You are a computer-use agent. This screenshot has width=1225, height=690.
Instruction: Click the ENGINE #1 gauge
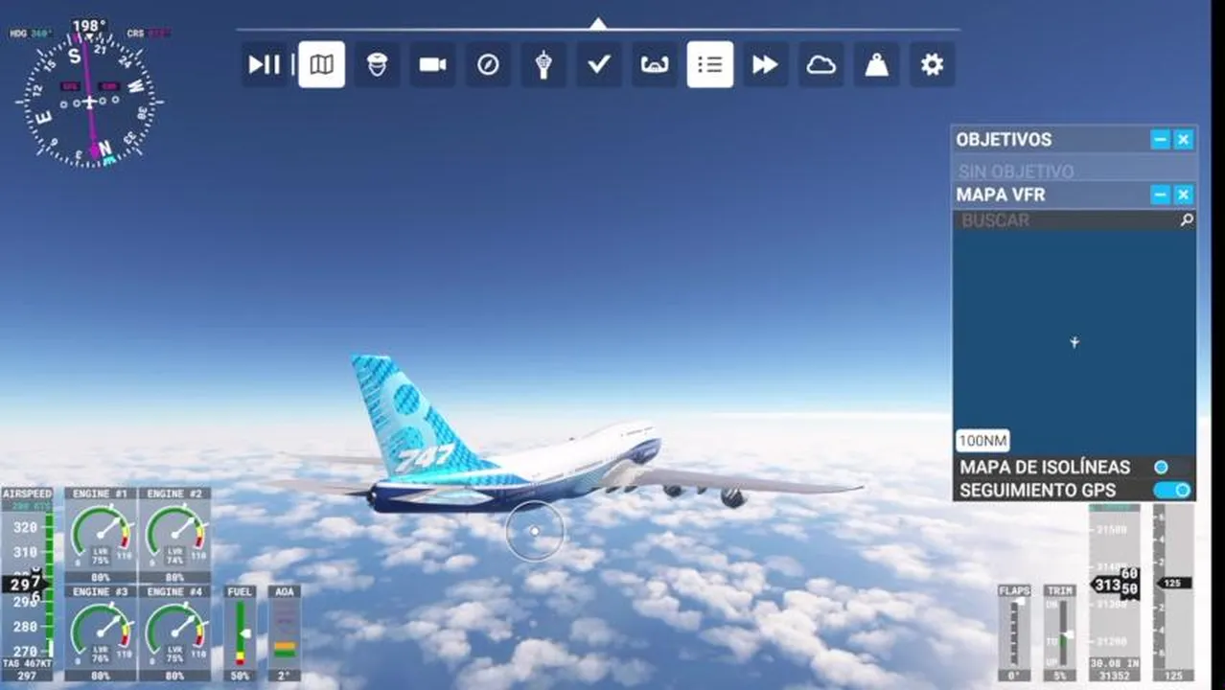(101, 535)
